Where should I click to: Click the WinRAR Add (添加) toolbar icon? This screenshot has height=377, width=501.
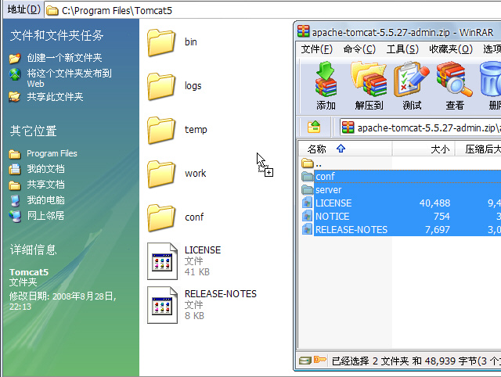326,79
